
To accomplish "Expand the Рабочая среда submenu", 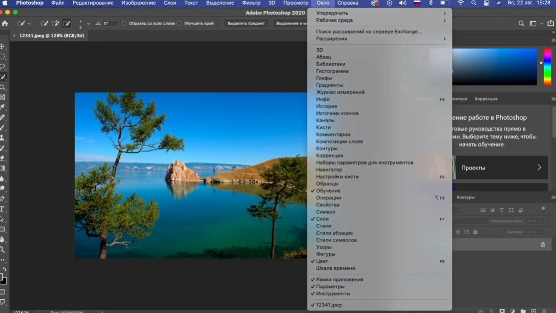I will pyautogui.click(x=379, y=20).
